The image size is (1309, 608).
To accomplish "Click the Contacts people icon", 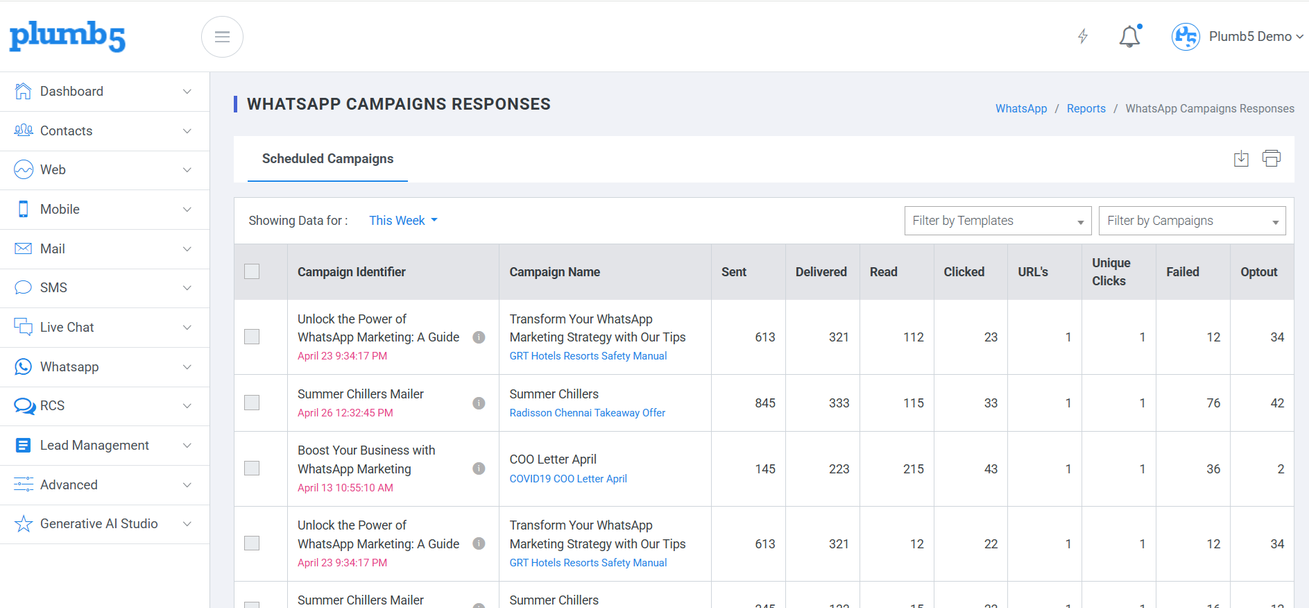I will 24,130.
